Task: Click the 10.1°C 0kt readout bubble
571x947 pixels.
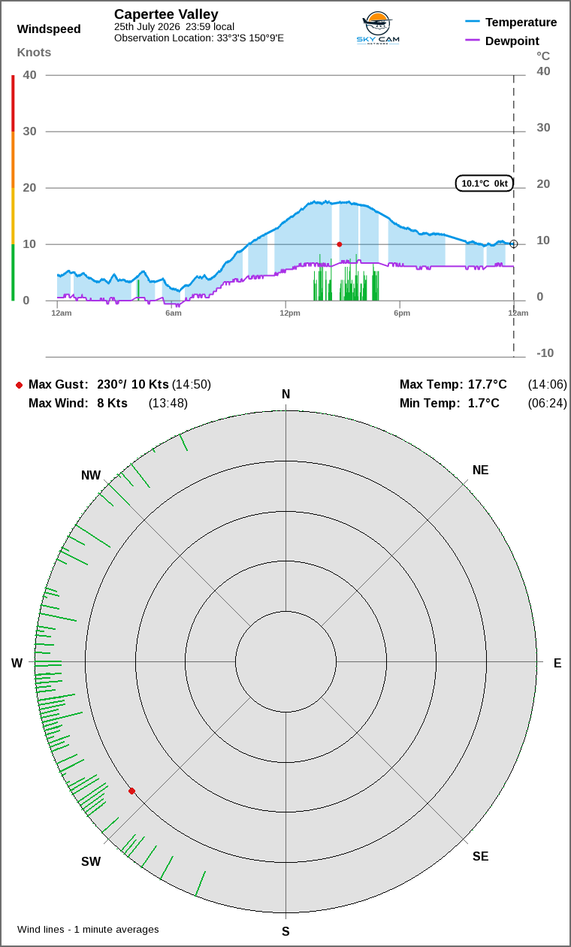Action: 485,183
